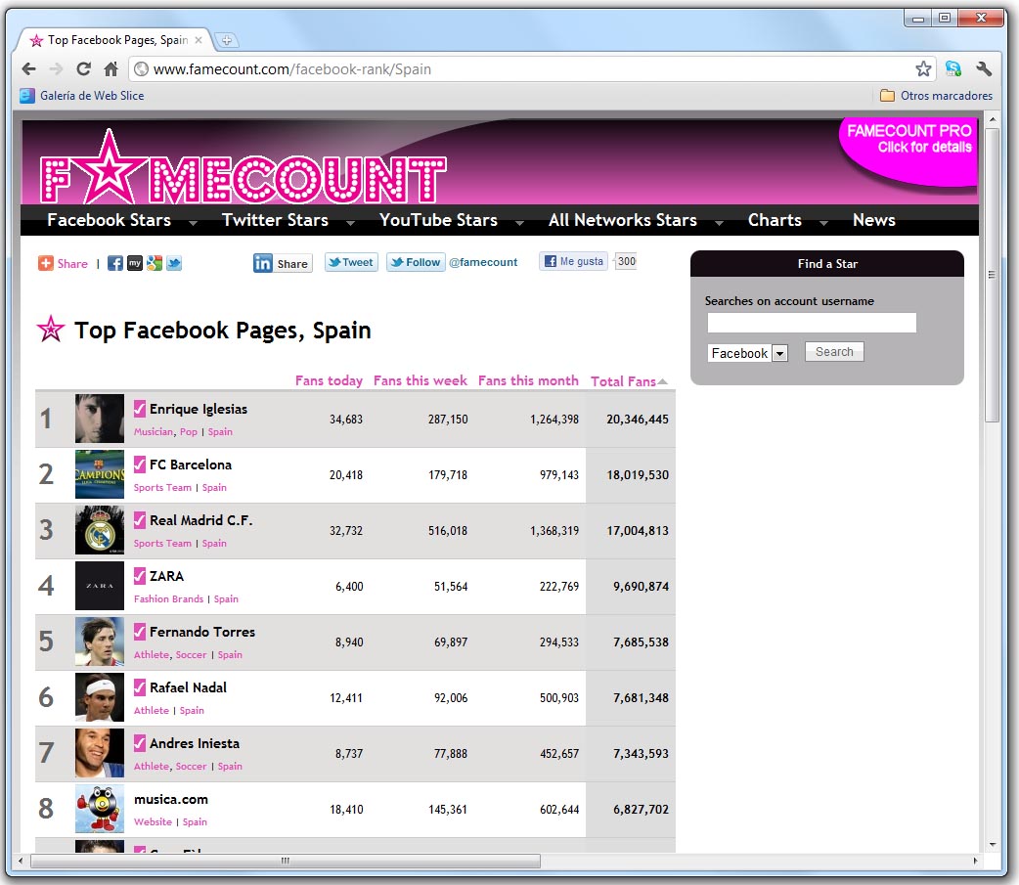The image size is (1019, 885).
Task: Click the Search button in Find a Star
Action: tap(834, 351)
